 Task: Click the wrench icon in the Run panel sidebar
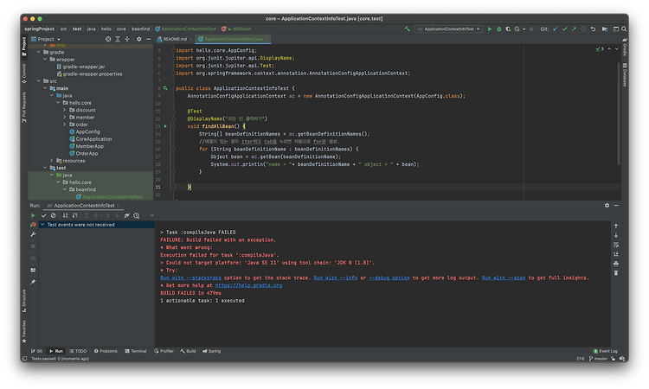33,234
